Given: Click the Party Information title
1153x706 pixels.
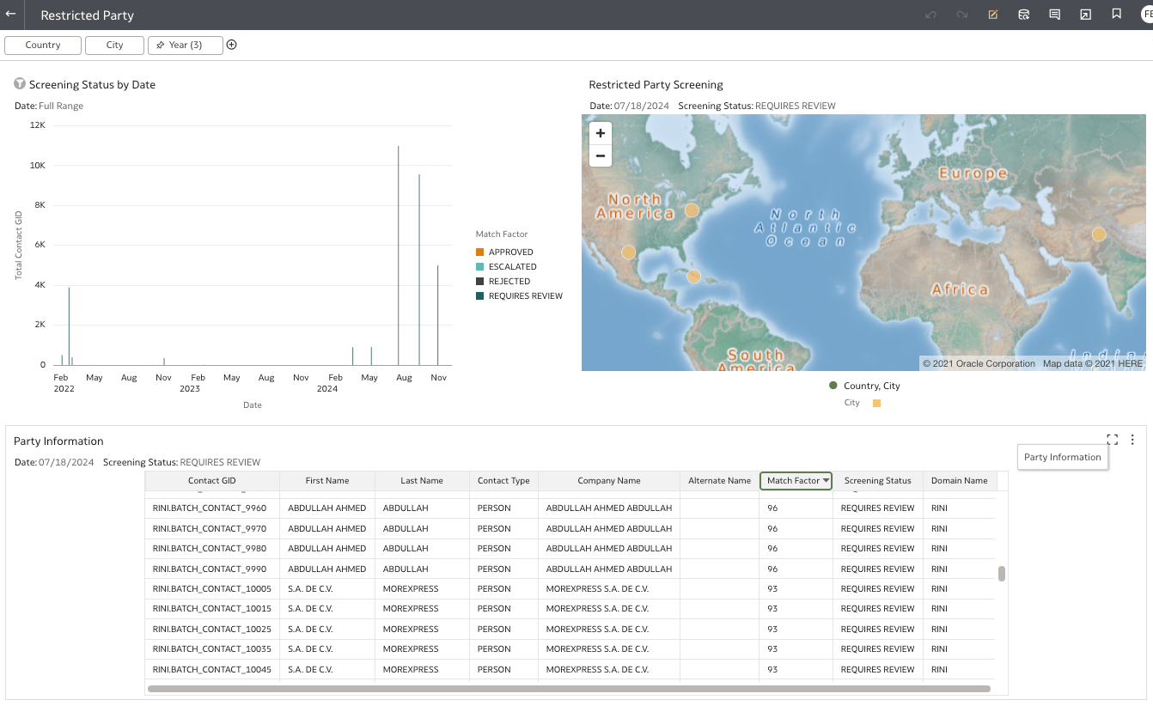Looking at the screenshot, I should (x=58, y=441).
